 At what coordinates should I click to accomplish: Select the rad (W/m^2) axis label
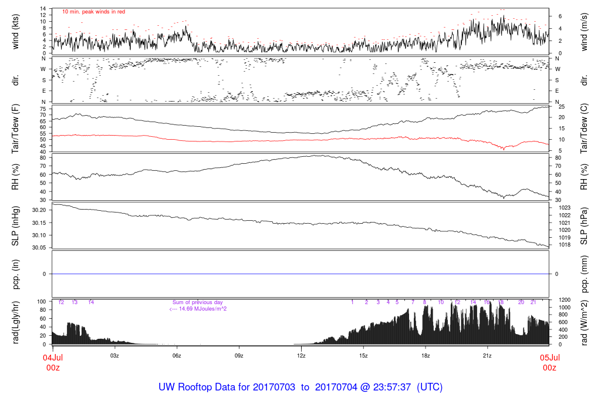click(584, 322)
